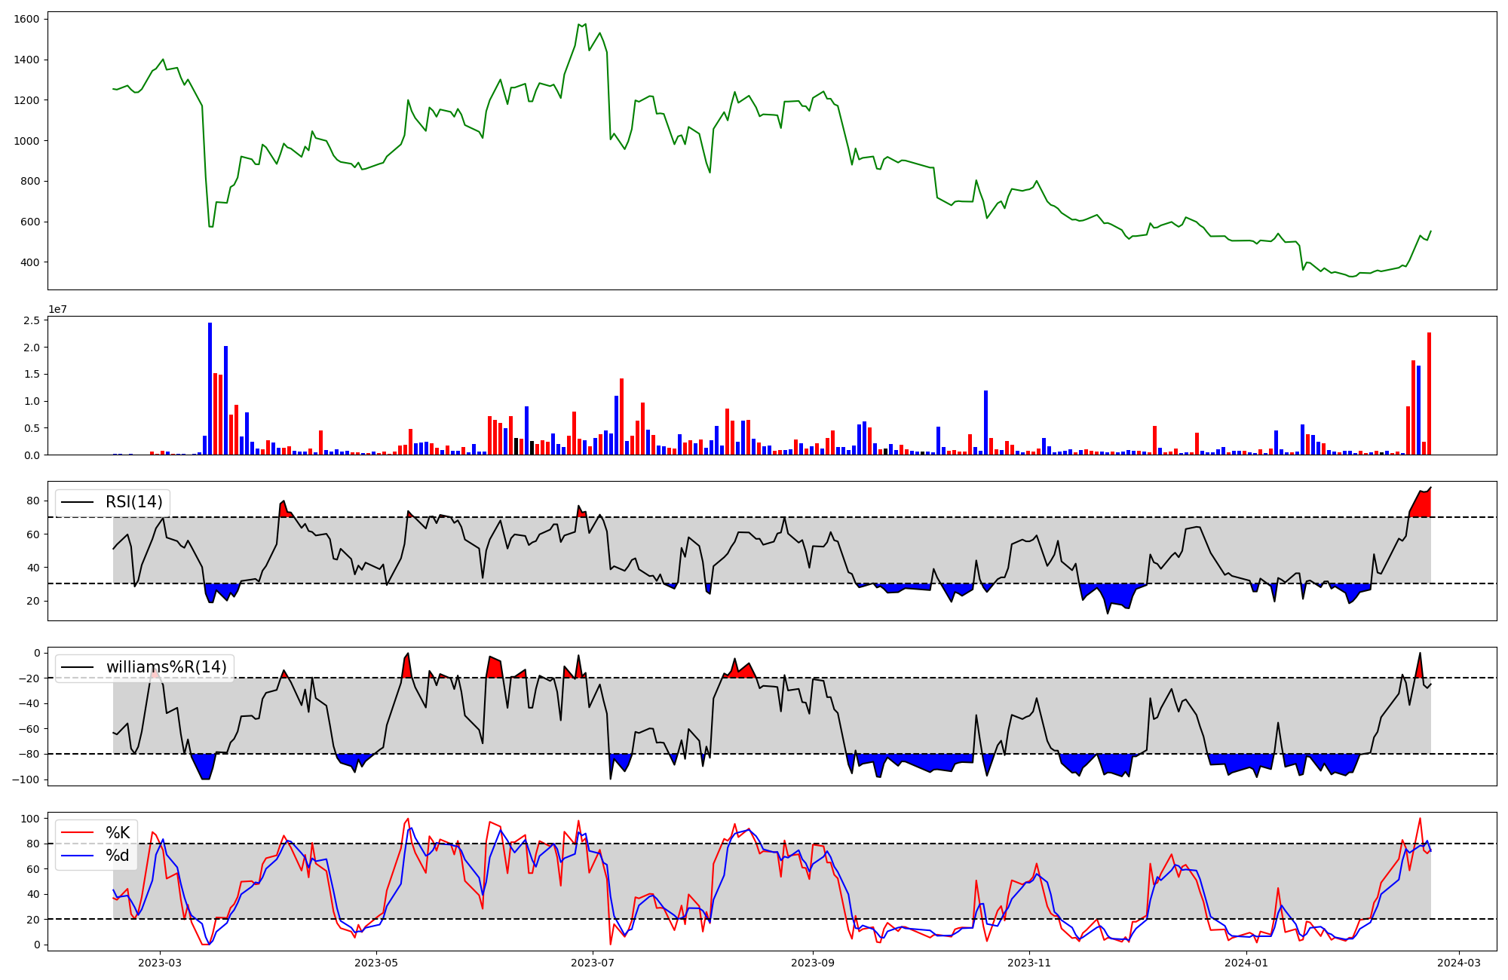Click the %d legend entry text
This screenshot has width=1508, height=980.
pyautogui.click(x=118, y=856)
